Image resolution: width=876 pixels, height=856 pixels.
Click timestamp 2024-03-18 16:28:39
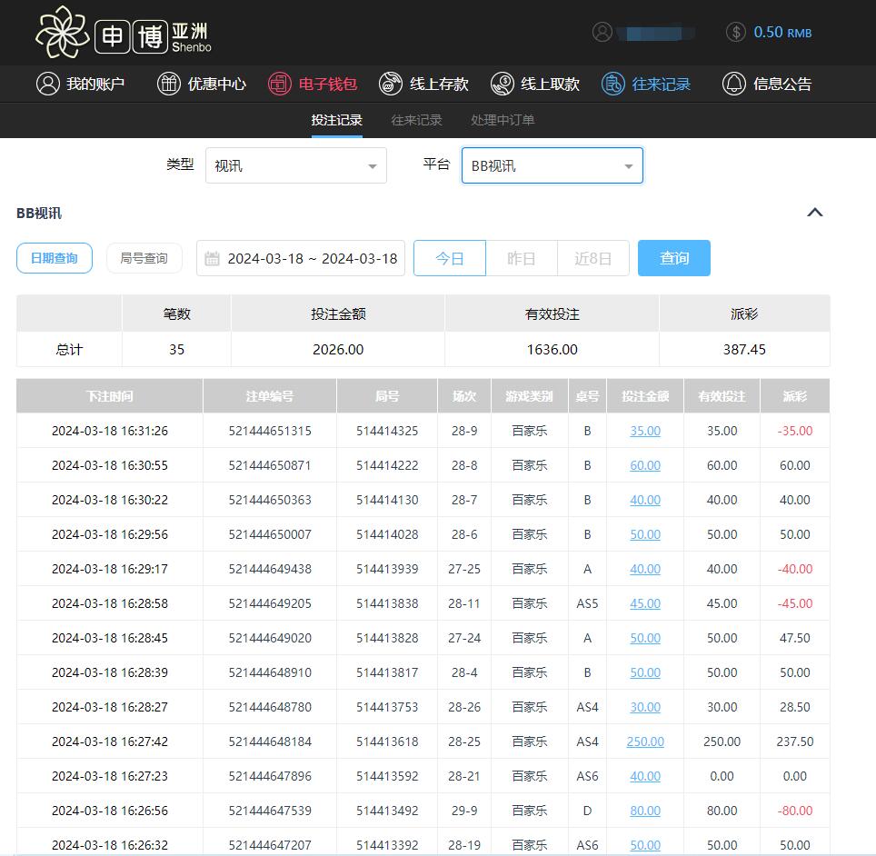pyautogui.click(x=109, y=672)
